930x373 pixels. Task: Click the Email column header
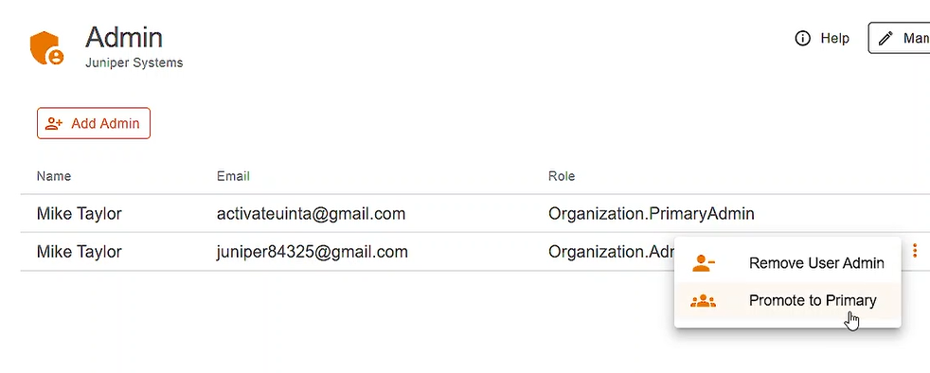click(x=233, y=176)
